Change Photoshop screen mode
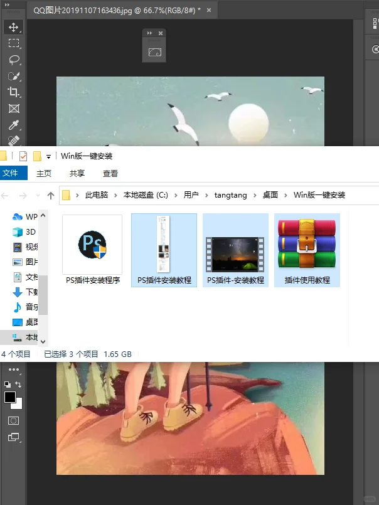This screenshot has width=379, height=505. pos(14,437)
